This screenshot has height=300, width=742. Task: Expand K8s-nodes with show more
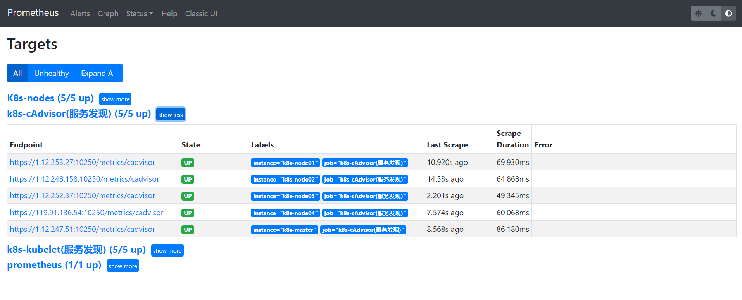pyautogui.click(x=115, y=99)
